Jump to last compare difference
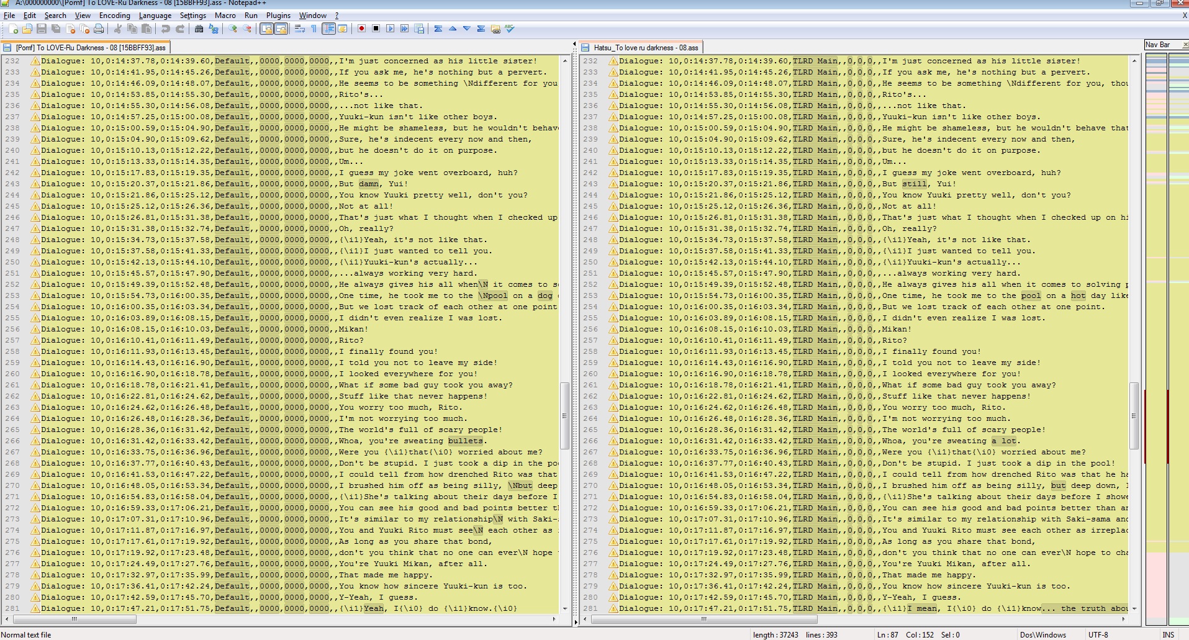The image size is (1189, 640). (481, 29)
